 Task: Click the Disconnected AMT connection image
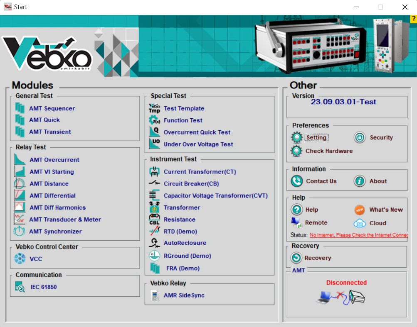[x=341, y=297]
